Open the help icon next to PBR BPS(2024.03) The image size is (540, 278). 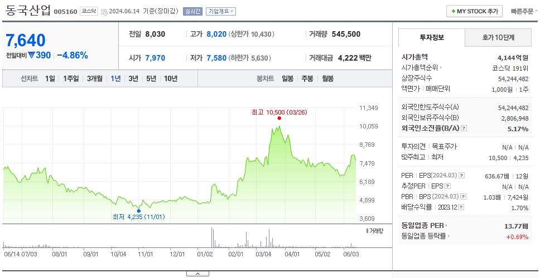pyautogui.click(x=464, y=197)
